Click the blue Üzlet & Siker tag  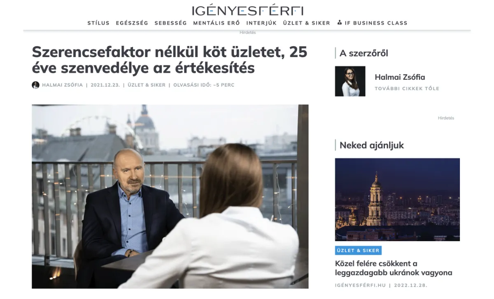pos(358,250)
